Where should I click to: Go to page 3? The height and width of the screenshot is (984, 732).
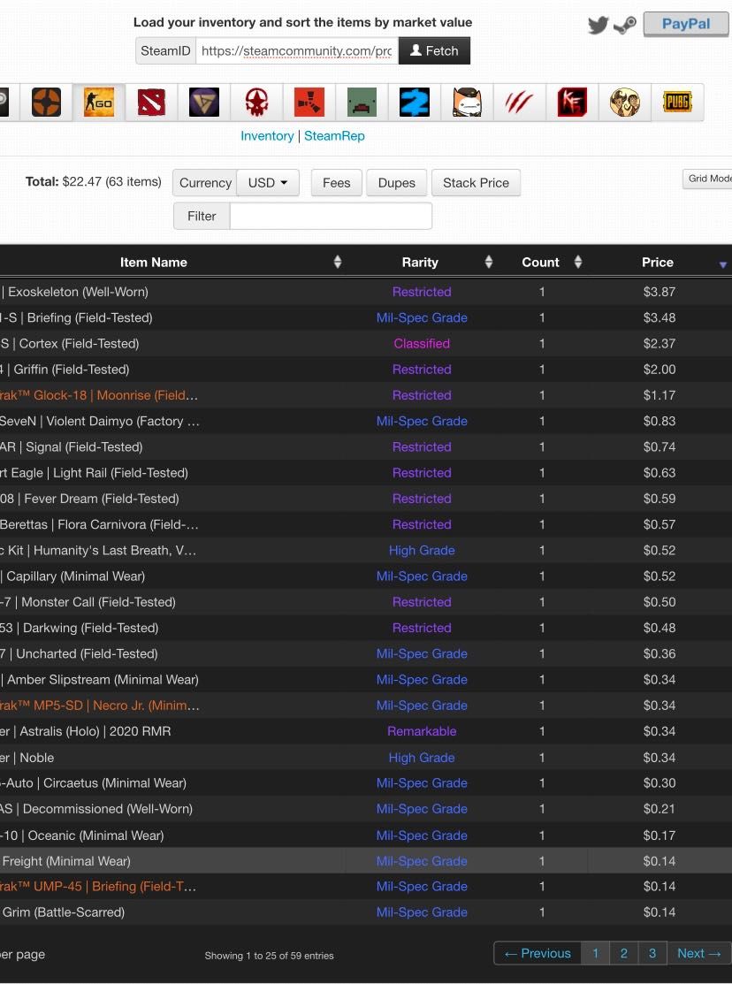[652, 953]
